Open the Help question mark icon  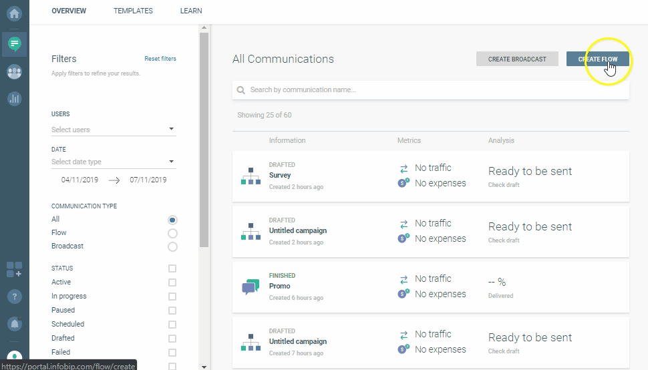[x=14, y=297]
